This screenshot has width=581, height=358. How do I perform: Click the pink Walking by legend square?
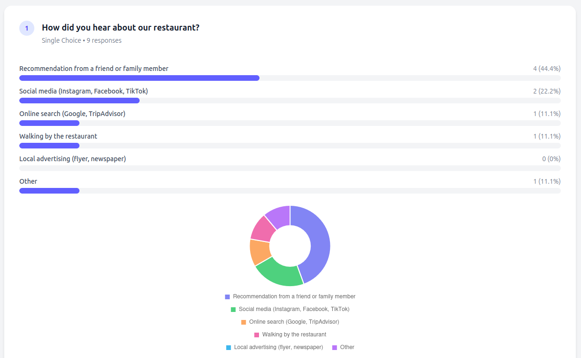[257, 335]
